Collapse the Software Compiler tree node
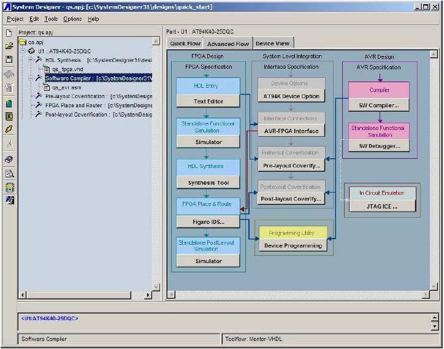The width and height of the screenshot is (444, 349). click(31, 78)
